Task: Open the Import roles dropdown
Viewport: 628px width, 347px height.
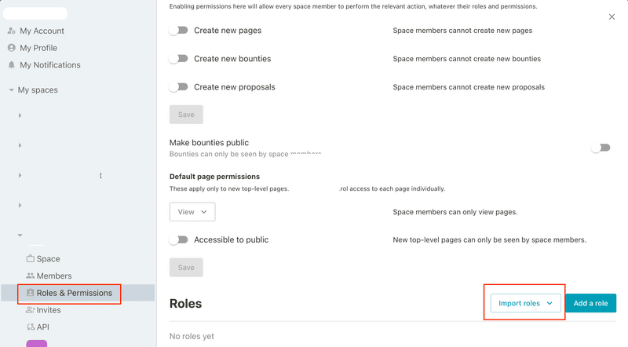Action: click(x=525, y=303)
